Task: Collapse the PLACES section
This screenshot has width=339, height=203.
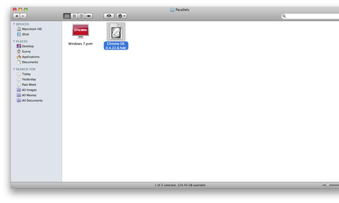Action: [x=14, y=41]
